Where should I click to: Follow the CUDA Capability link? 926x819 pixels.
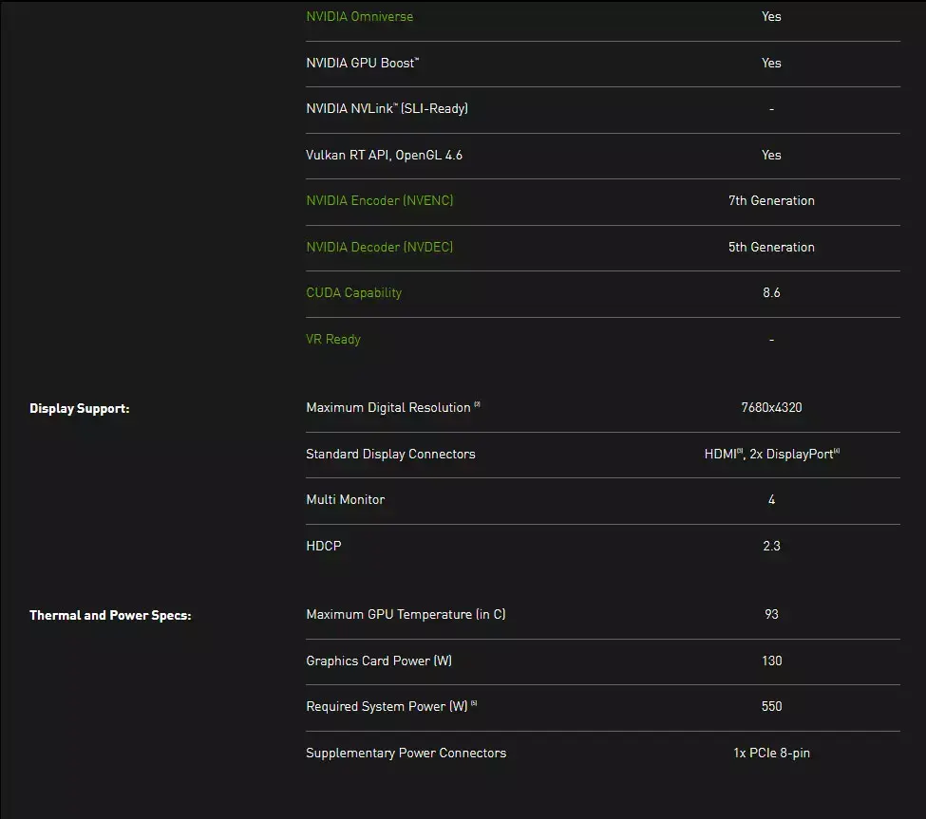pos(353,292)
